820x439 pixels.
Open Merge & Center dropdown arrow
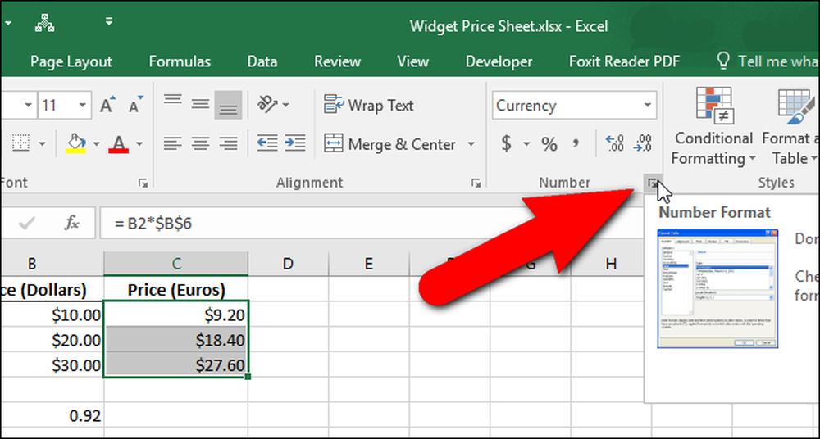(471, 143)
